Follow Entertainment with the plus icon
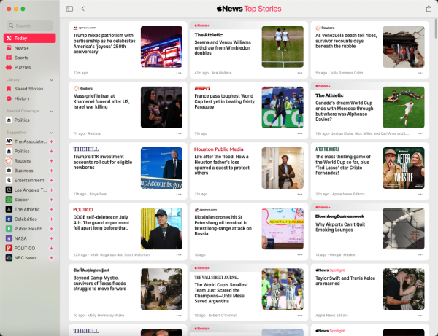Screen dimensions: 438x336 [51, 181]
